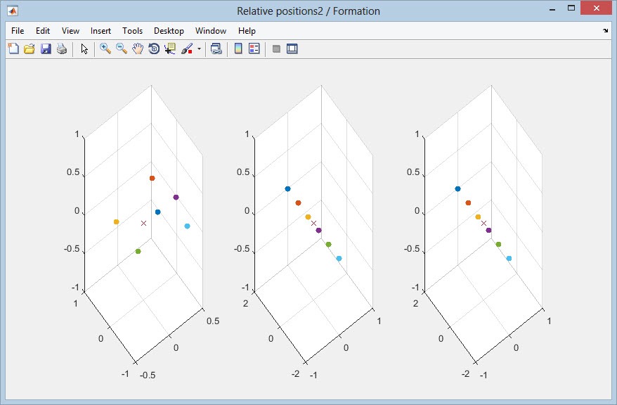
Task: Click the cyan point in the right plot
Action: pos(509,259)
